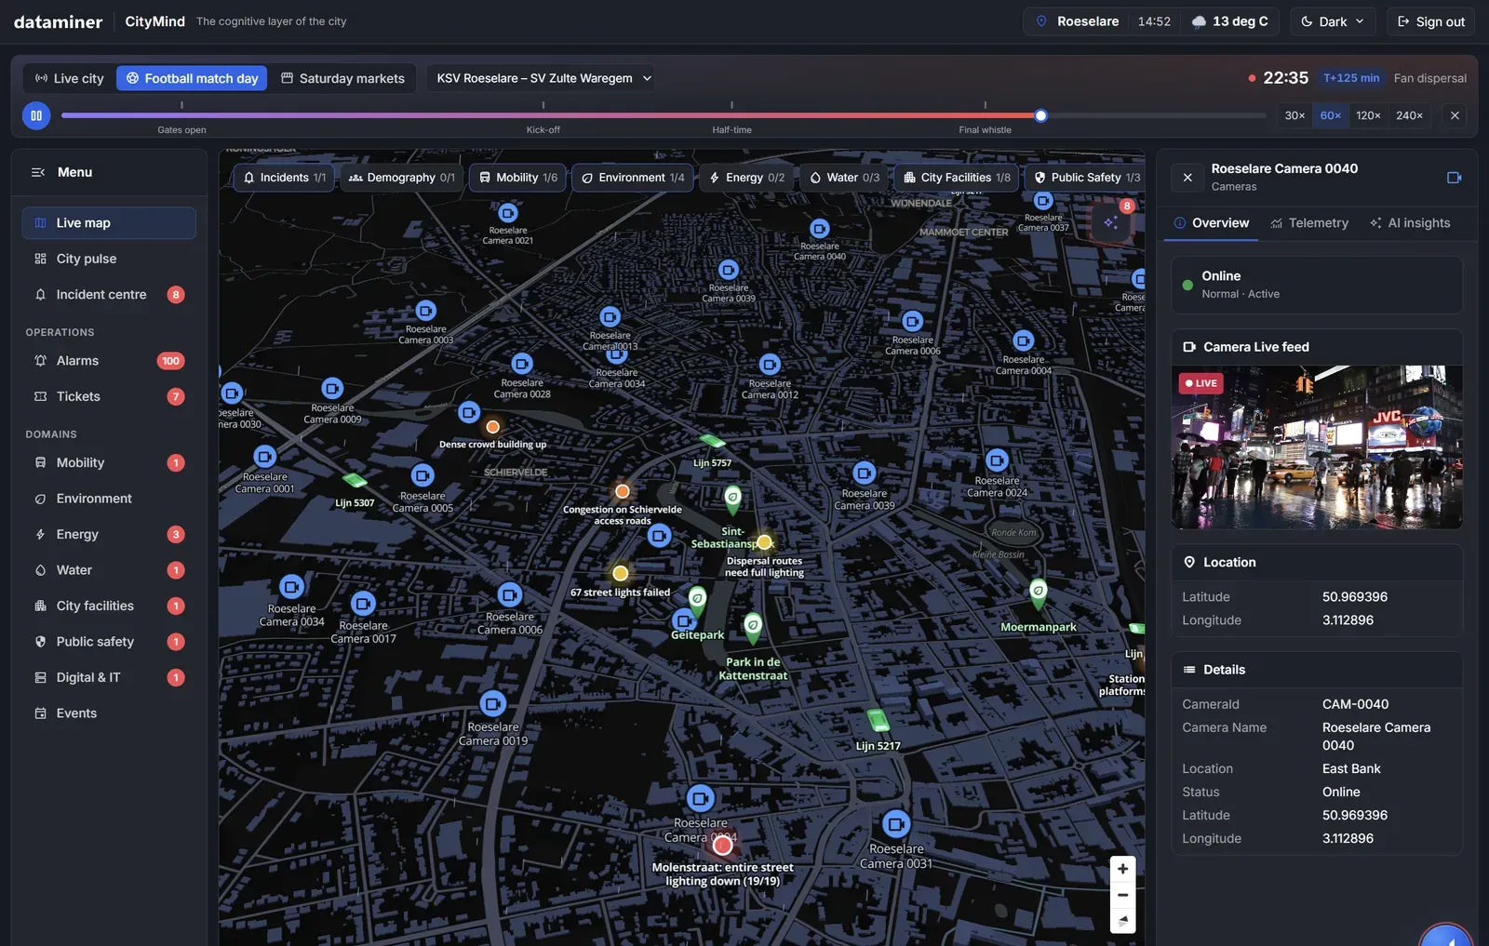Image resolution: width=1489 pixels, height=946 pixels.
Task: Toggle the Water map layer
Action: [x=844, y=178]
